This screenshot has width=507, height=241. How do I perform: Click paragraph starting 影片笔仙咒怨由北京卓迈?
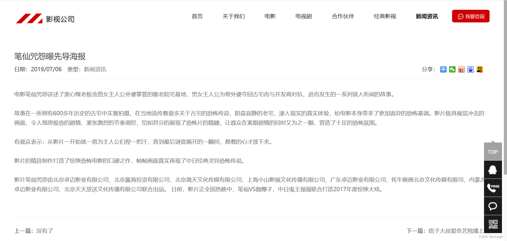(x=249, y=185)
